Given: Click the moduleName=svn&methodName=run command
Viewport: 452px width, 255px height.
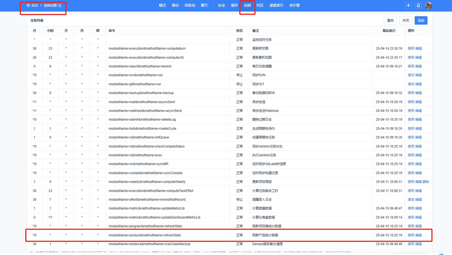Looking at the screenshot, I should pyautogui.click(x=135, y=75).
